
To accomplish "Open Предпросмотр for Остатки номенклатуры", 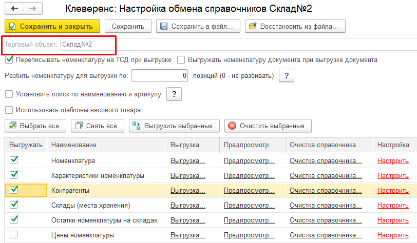I will point(249,220).
